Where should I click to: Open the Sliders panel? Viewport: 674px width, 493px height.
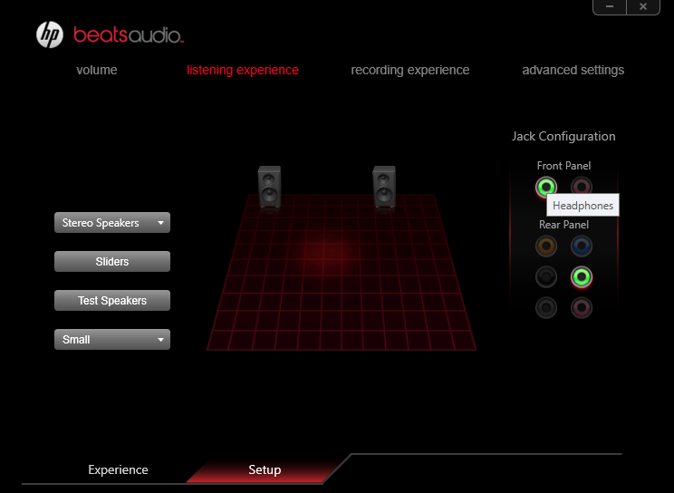tap(112, 262)
